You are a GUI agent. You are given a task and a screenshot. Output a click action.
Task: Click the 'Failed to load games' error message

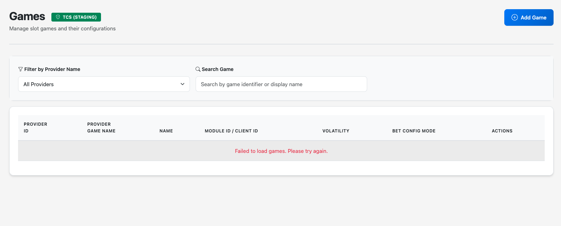(x=281, y=151)
